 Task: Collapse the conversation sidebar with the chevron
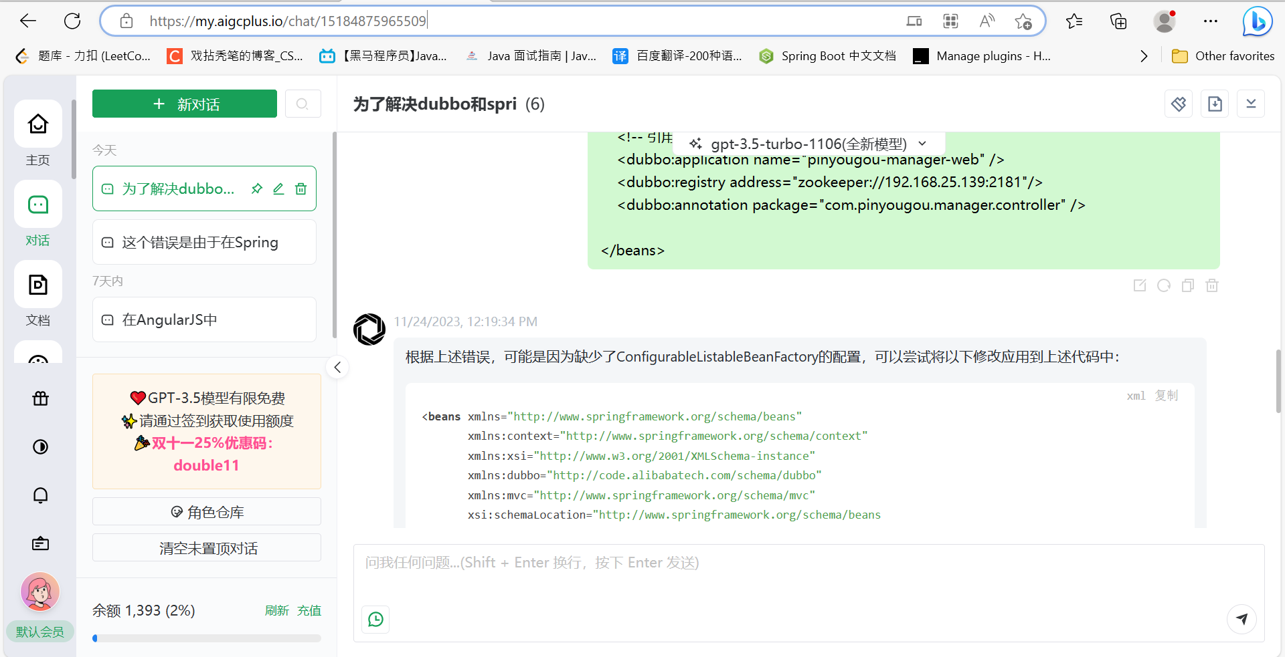click(338, 367)
